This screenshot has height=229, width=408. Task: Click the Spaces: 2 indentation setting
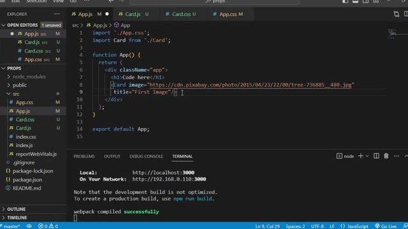point(295,226)
